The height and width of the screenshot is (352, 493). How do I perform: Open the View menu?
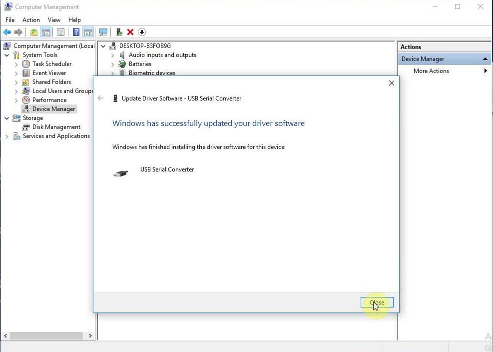pyautogui.click(x=54, y=20)
